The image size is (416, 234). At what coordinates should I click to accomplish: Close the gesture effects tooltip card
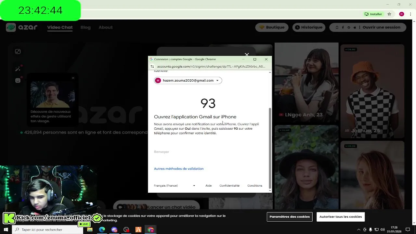tap(73, 78)
